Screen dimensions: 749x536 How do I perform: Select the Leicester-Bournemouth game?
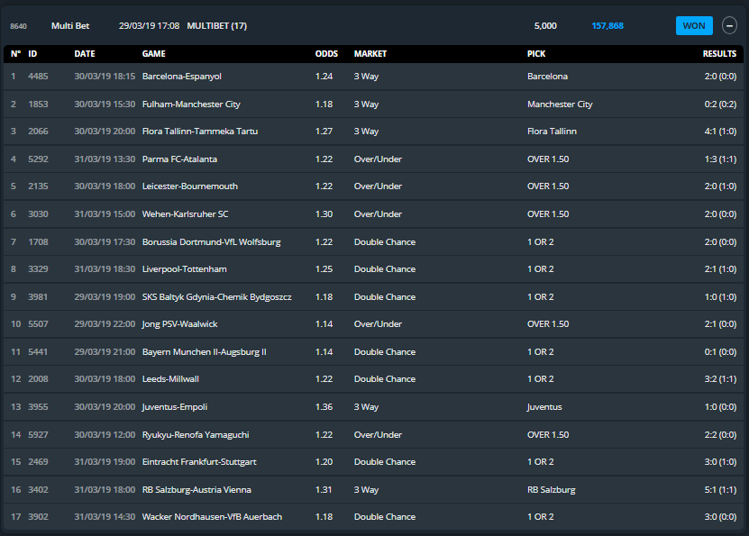pyautogui.click(x=189, y=186)
